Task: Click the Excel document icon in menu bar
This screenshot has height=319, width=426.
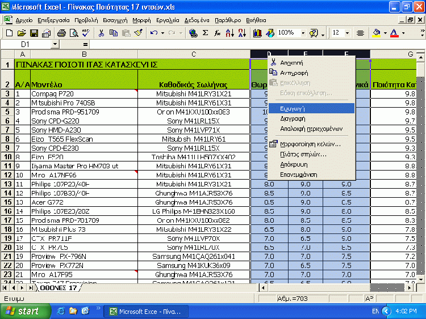Action: click(8, 20)
